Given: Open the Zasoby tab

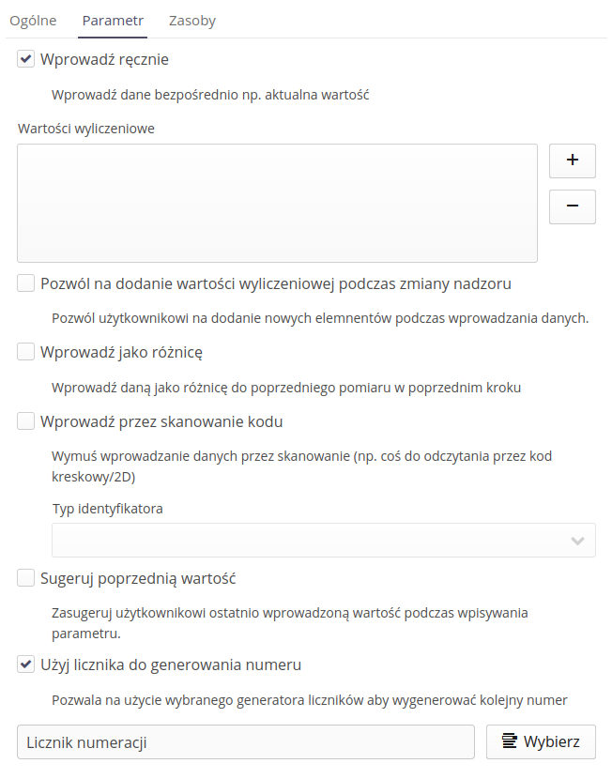Looking at the screenshot, I should point(191,21).
